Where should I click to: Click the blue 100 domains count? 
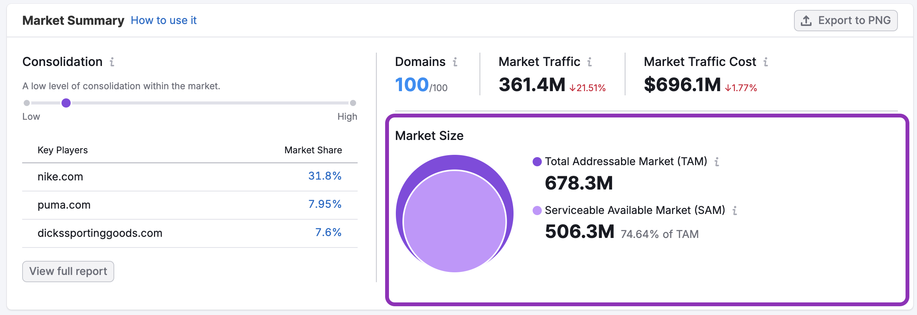pyautogui.click(x=412, y=85)
